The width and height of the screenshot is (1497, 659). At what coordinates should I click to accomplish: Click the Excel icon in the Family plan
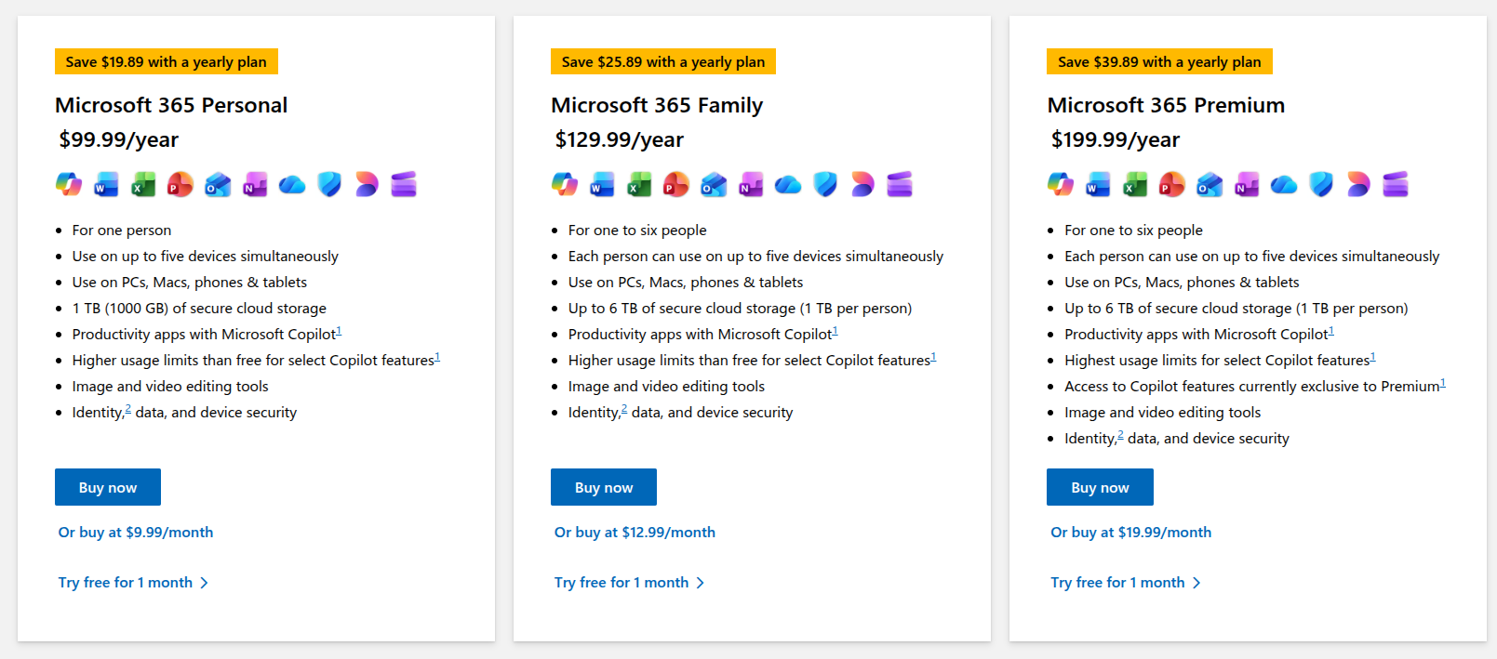point(639,184)
